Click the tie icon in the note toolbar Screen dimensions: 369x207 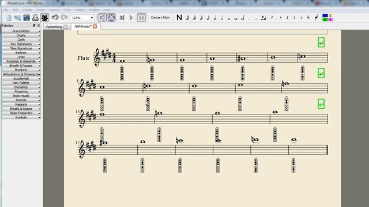tap(264, 18)
